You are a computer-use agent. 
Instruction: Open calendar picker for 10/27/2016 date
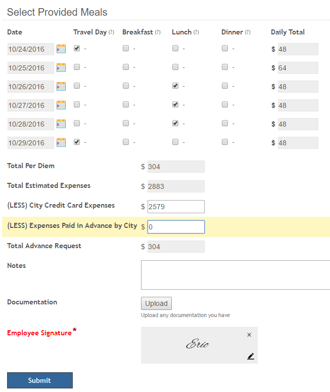point(61,105)
